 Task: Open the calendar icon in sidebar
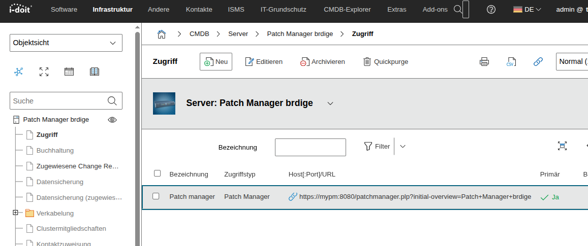[x=69, y=72]
